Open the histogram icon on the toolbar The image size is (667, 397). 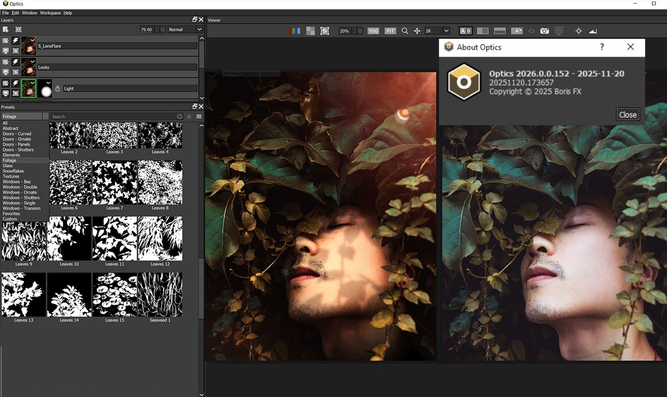click(593, 31)
